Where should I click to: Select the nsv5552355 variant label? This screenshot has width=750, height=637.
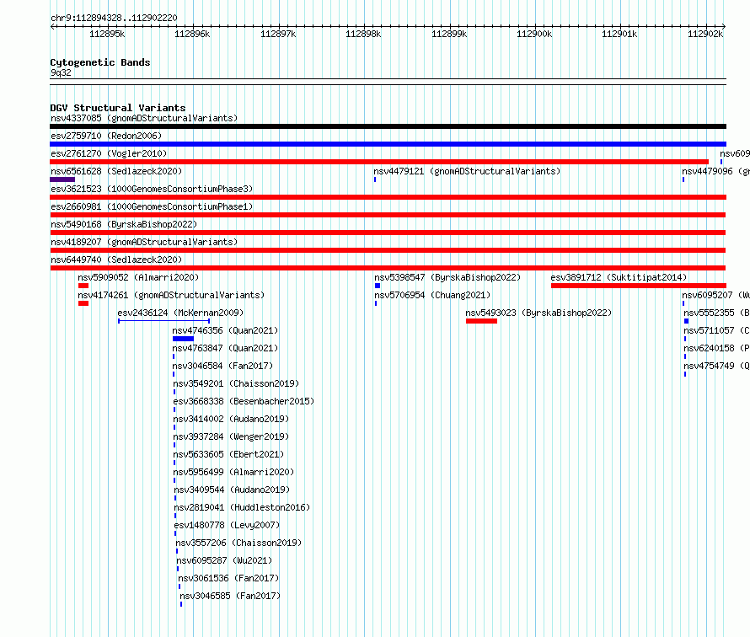(x=716, y=313)
